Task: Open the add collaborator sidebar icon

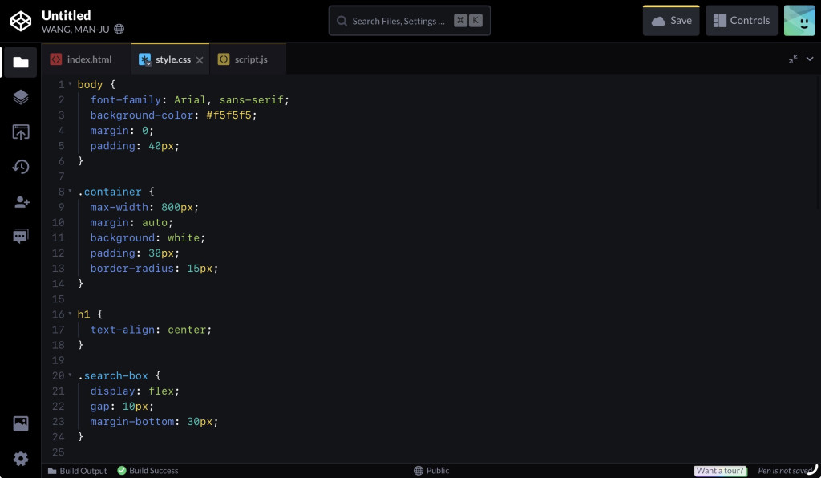Action: coord(22,202)
